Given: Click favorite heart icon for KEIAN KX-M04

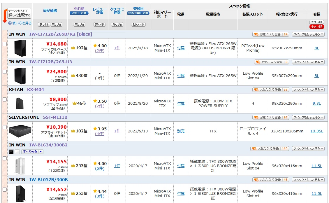Looking at the screenshot, I should (256, 90).
